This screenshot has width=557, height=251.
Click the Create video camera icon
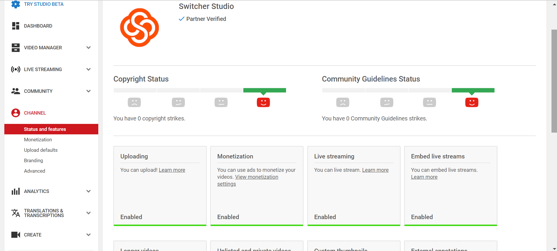click(16, 235)
